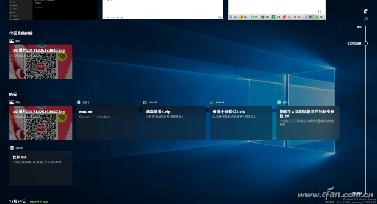Click the headphones icon in the right window thumbnail
377x204 pixels.
pos(319,12)
